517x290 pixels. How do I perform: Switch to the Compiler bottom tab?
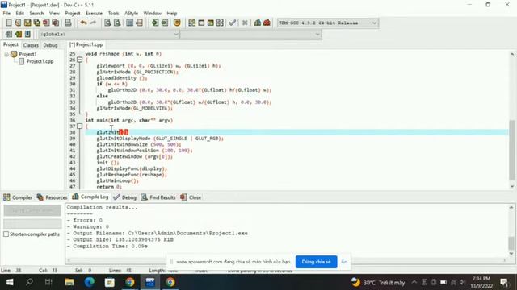coord(18,197)
